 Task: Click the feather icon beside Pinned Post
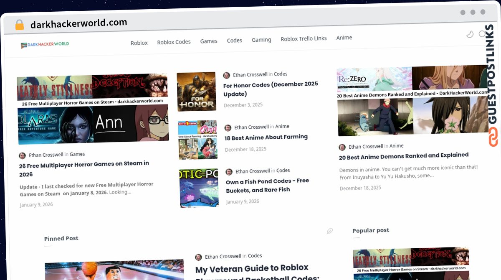click(330, 231)
